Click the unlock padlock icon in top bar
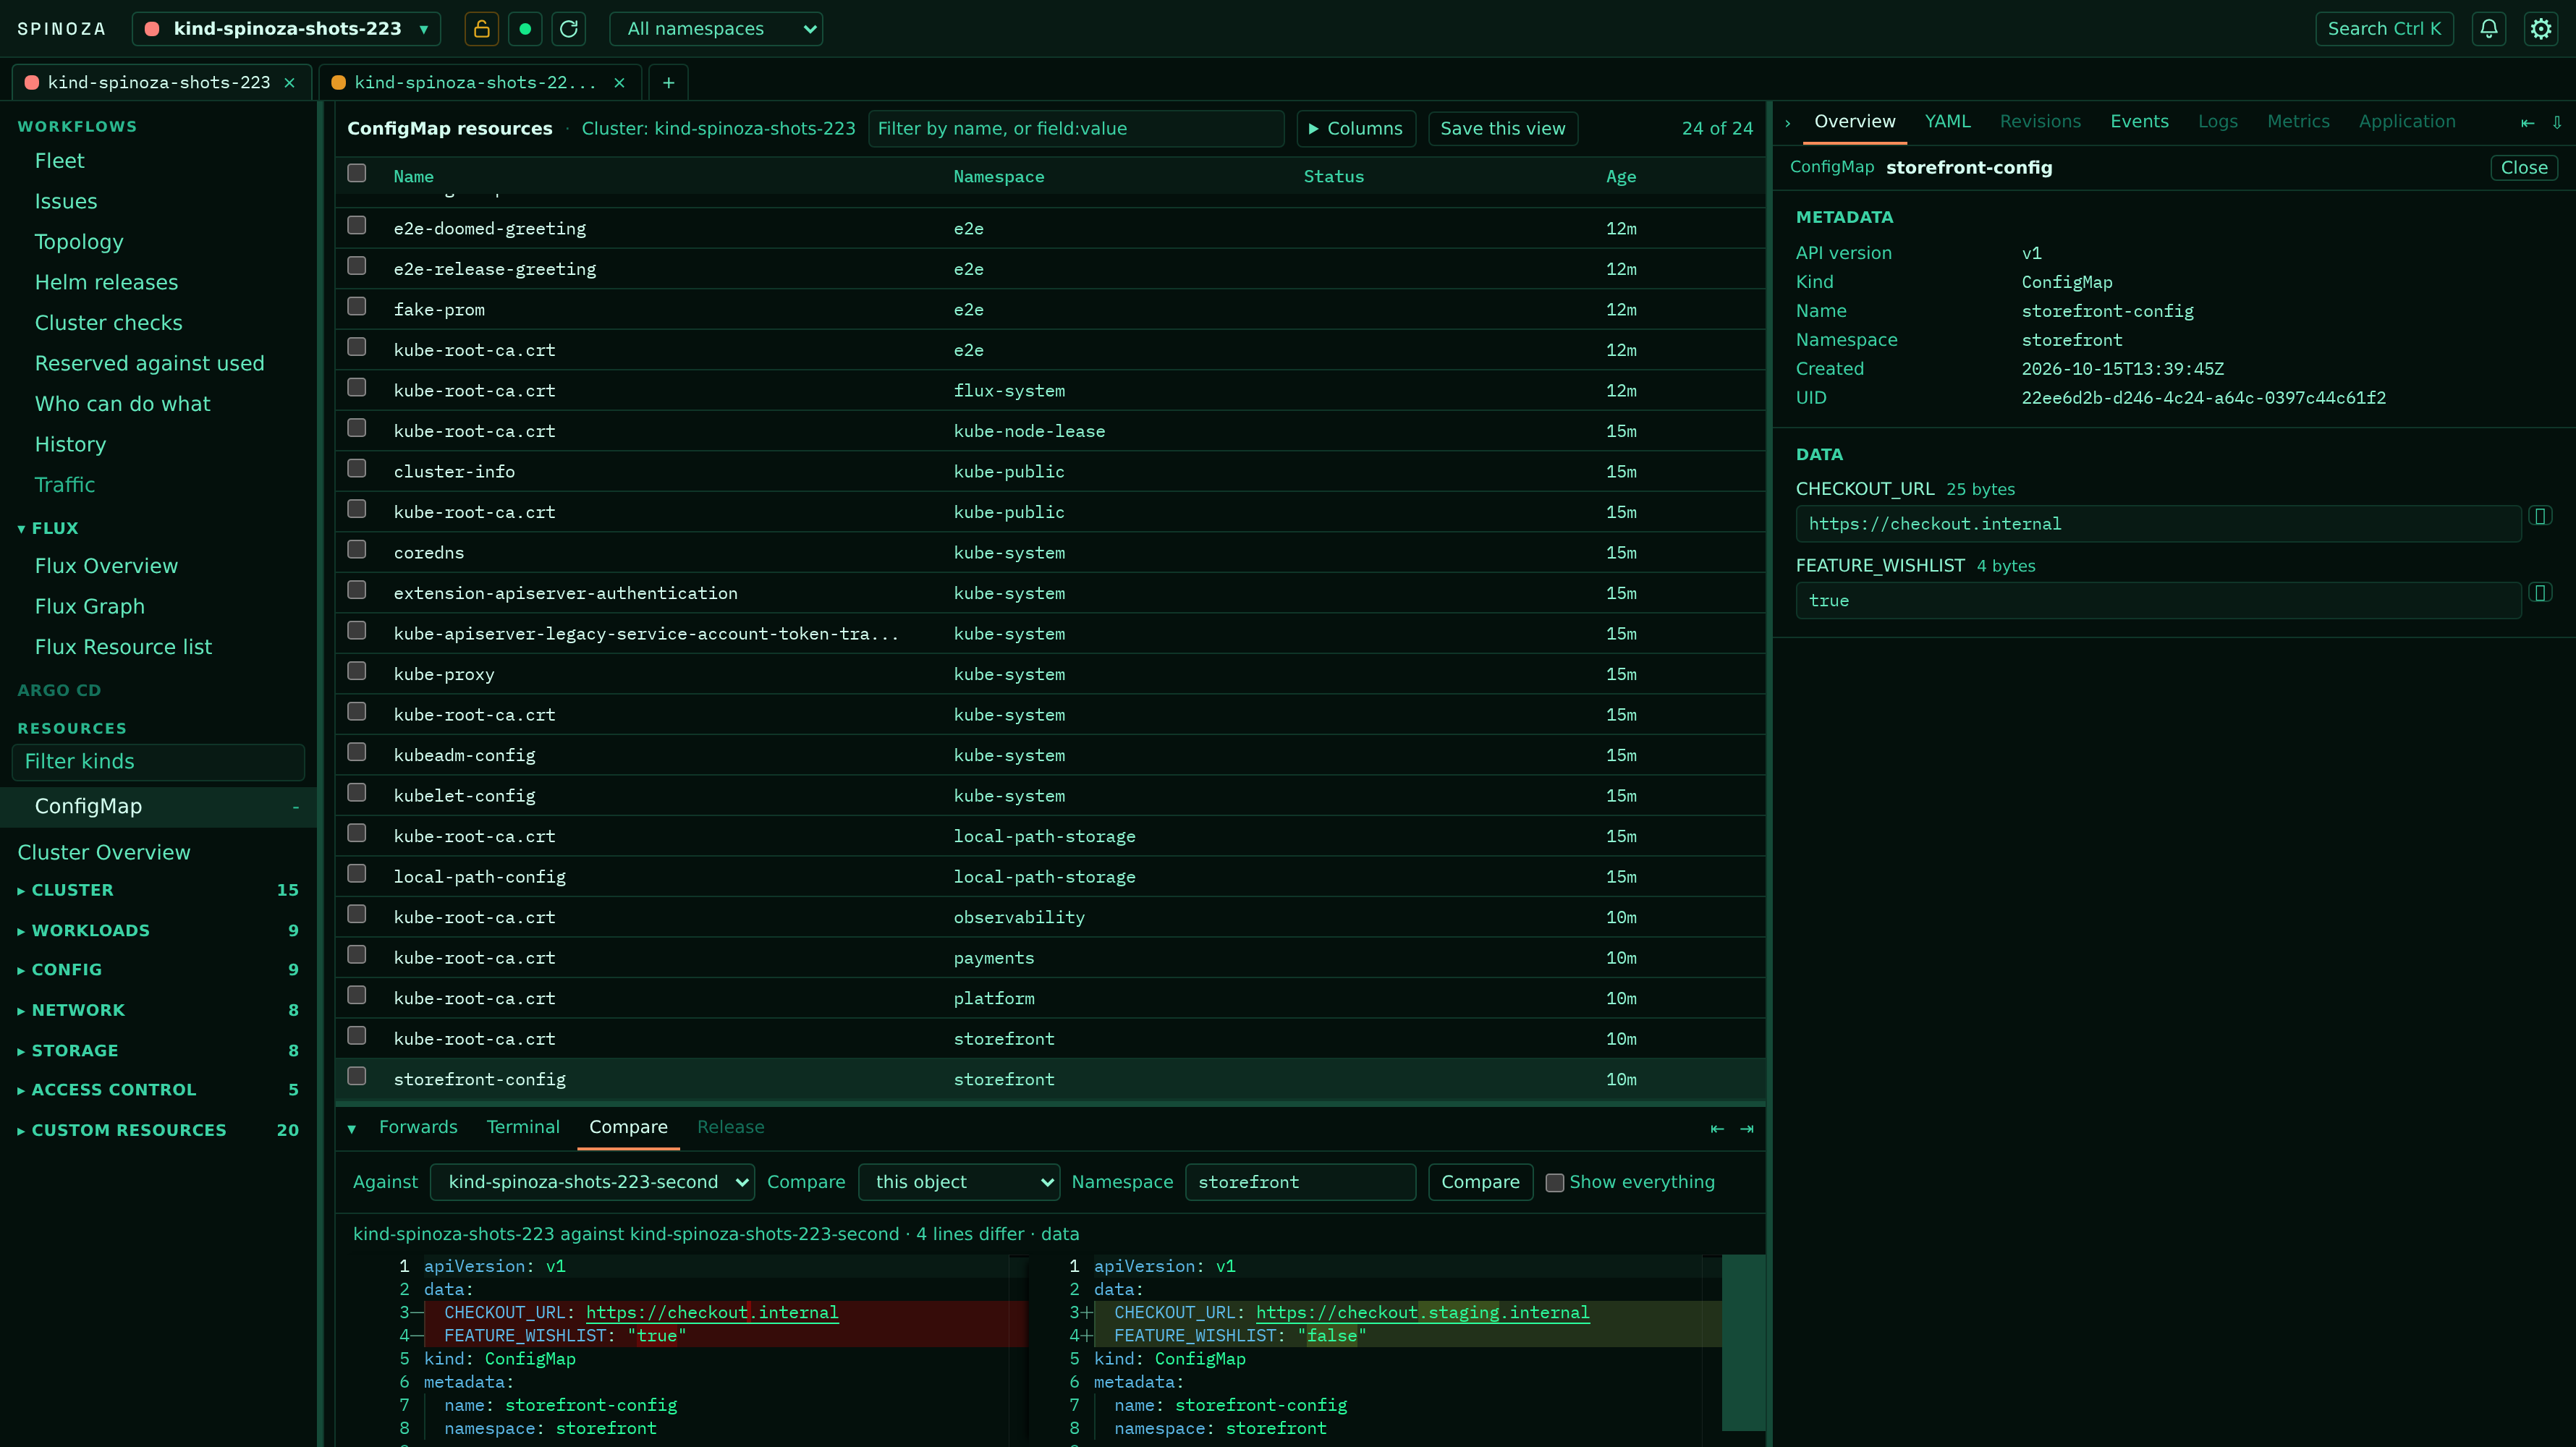The image size is (2576, 1447). tap(481, 29)
